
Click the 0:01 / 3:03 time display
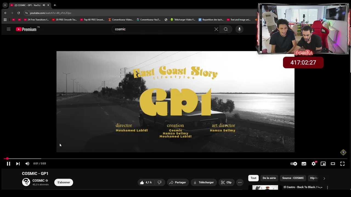coord(39,164)
